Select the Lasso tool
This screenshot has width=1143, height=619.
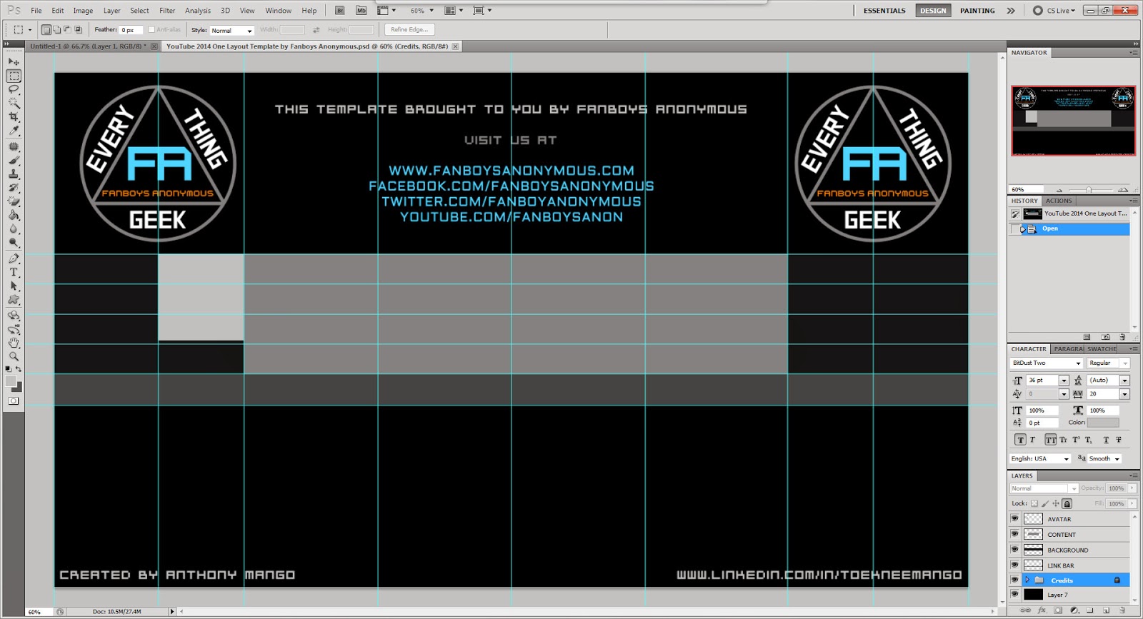tap(14, 89)
